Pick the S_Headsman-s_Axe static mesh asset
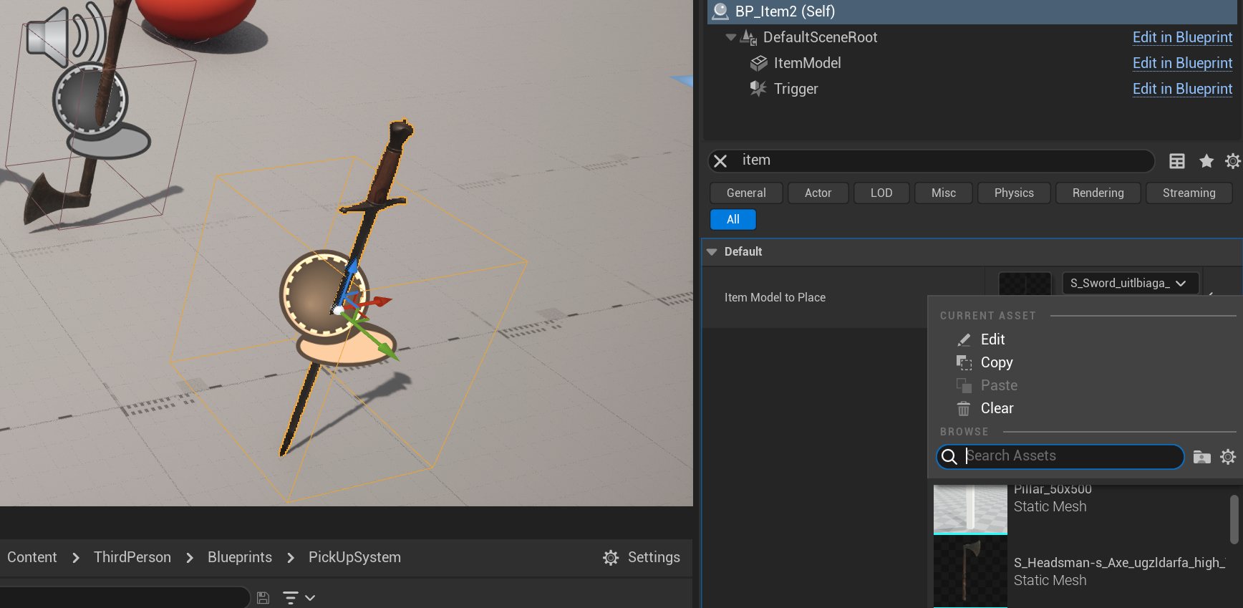The height and width of the screenshot is (608, 1243). pyautogui.click(x=1080, y=571)
